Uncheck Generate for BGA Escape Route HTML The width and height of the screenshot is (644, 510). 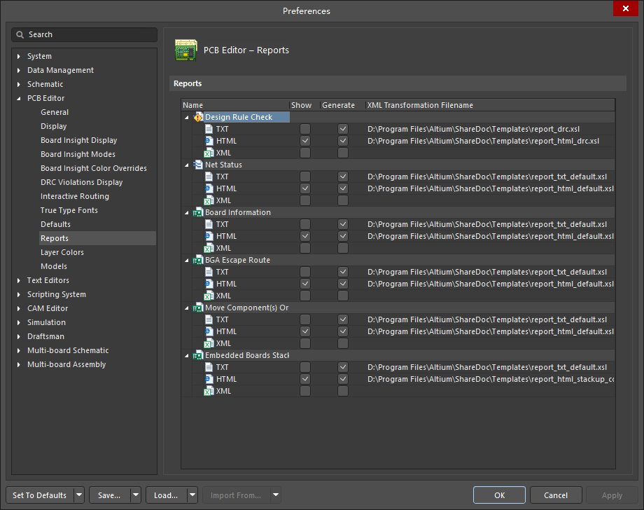pyautogui.click(x=343, y=284)
